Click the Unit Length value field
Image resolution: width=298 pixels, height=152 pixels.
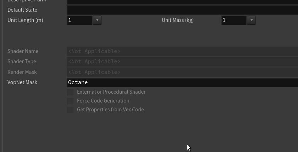click(80, 20)
